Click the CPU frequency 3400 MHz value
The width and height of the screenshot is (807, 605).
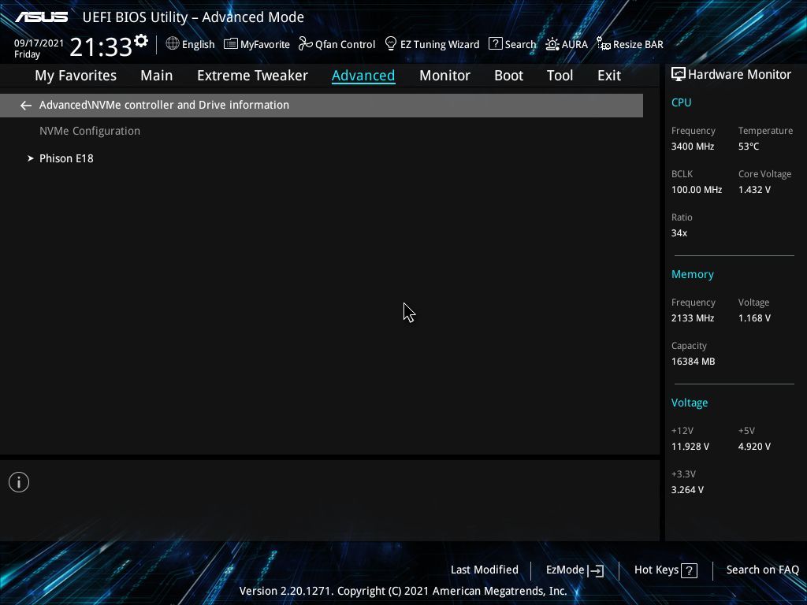(x=692, y=147)
